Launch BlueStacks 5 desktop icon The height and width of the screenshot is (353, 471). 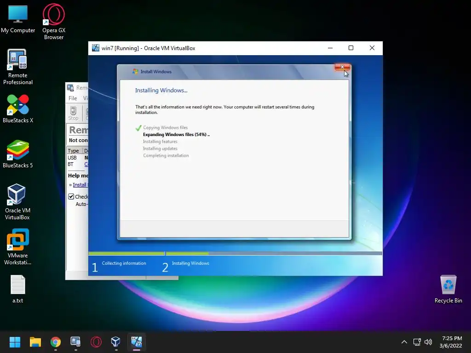18,154
